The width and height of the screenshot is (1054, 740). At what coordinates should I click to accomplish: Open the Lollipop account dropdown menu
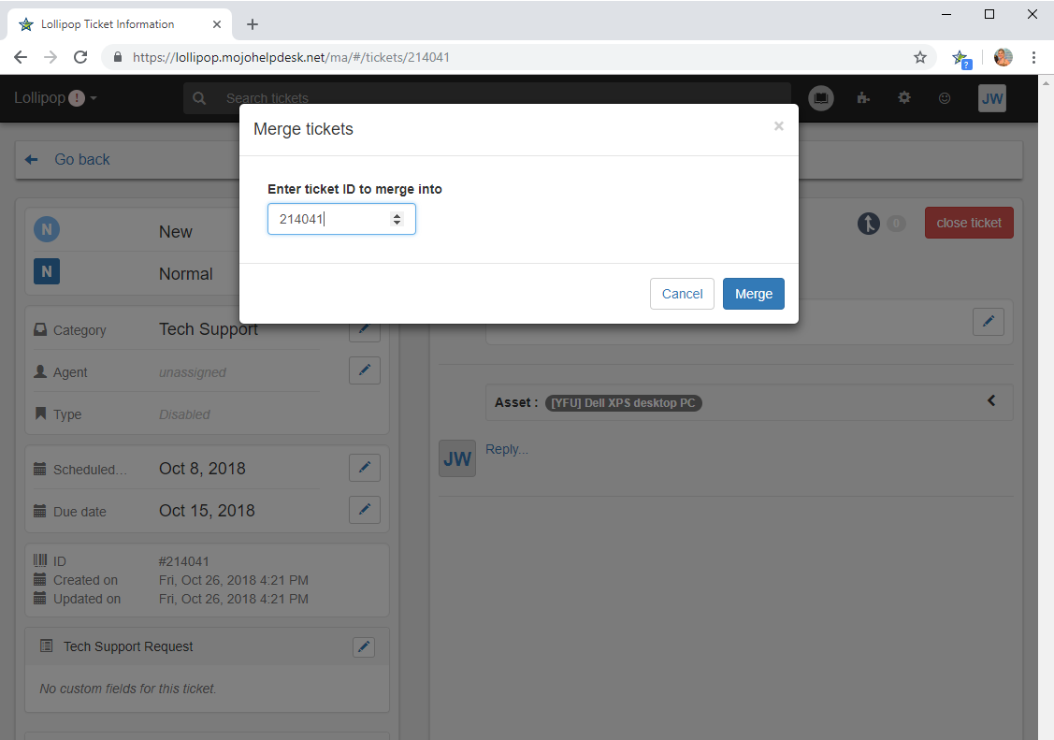click(x=56, y=98)
